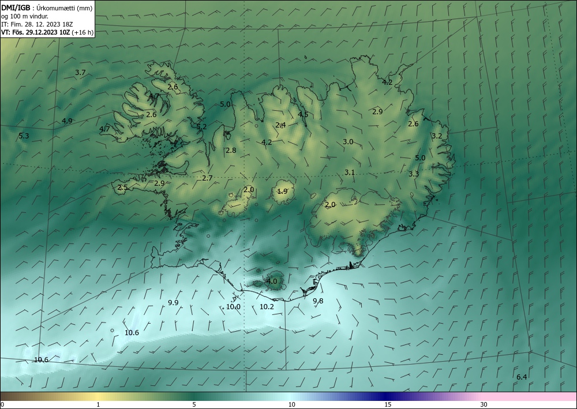Click the title text 'DMI/IGB : Úrkomumætti (mm)'
Image resolution: width=577 pixels, height=409 pixels.
(47, 7)
